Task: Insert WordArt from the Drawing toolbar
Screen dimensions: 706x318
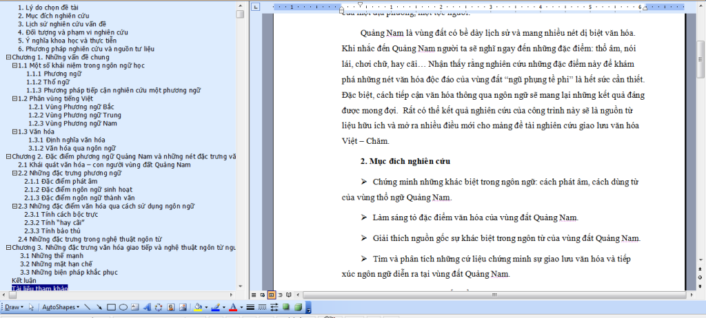Action: pos(146,307)
